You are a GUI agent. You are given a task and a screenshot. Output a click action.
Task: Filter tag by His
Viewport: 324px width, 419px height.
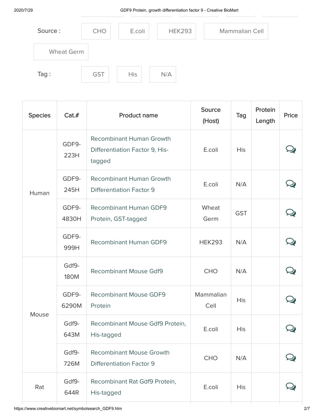pyautogui.click(x=129, y=74)
